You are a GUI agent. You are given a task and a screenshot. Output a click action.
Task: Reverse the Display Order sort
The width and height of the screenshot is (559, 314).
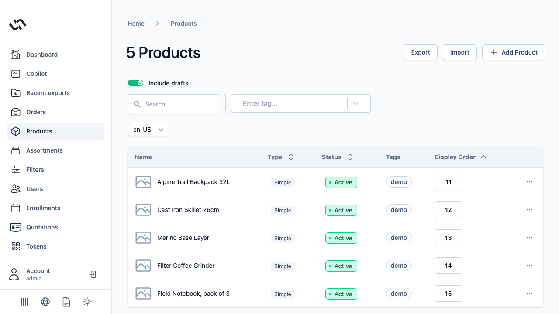(460, 157)
